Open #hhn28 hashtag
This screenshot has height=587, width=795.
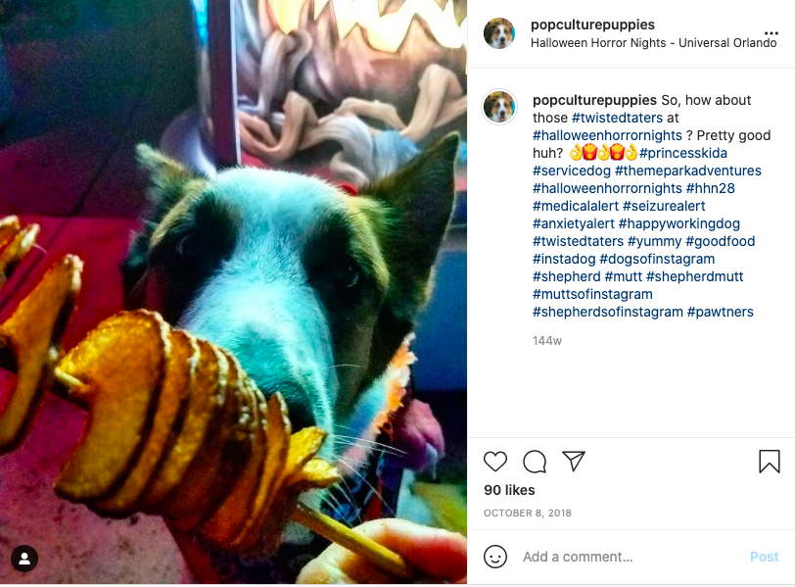(x=710, y=188)
